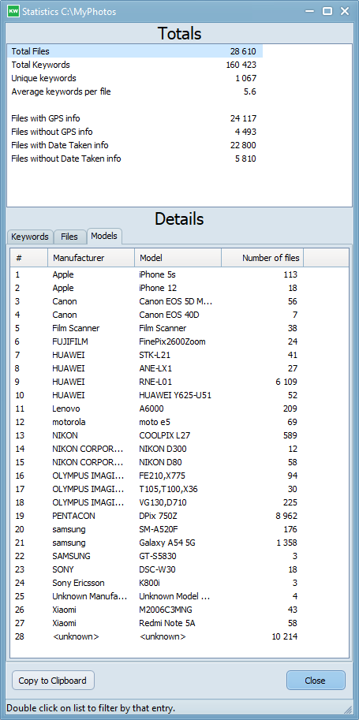Screen dimensions: 359x720
Task: Select the Canon EOS 5D M... row
Action: click(x=157, y=301)
